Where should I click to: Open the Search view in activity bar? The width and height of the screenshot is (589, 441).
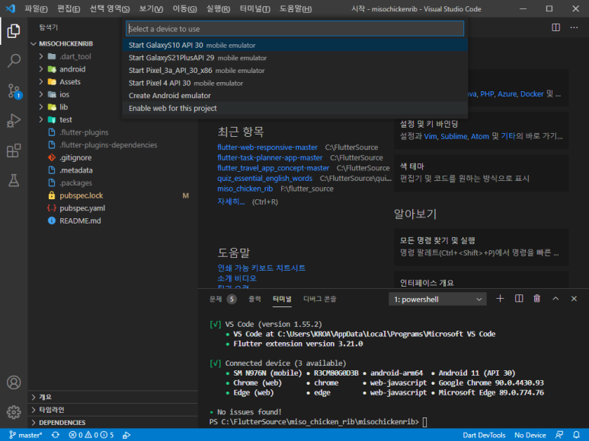point(14,61)
